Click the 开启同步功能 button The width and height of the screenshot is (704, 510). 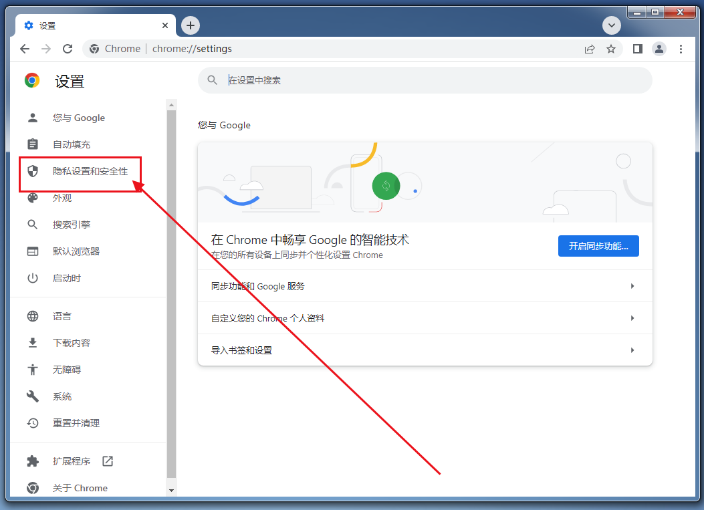(x=598, y=246)
